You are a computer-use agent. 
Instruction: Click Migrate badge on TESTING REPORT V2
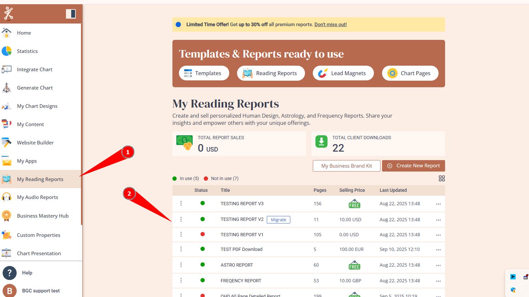pos(278,220)
